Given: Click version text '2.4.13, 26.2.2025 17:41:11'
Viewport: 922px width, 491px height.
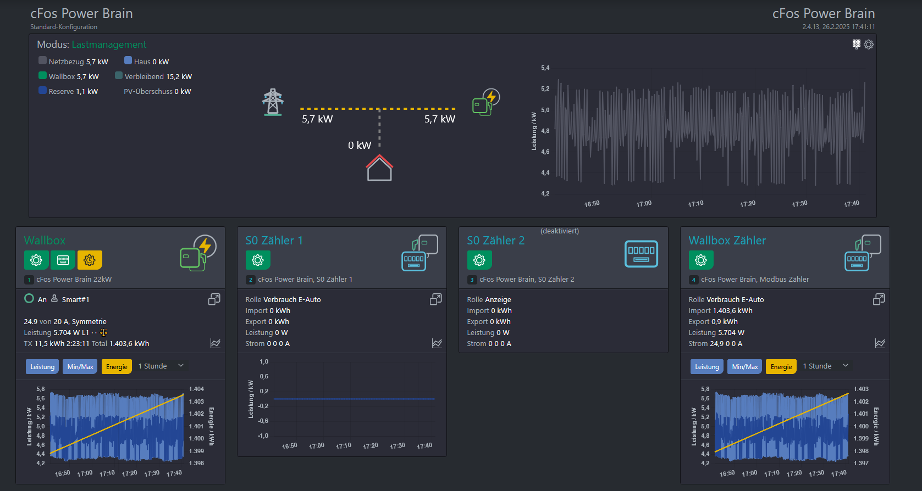Looking at the screenshot, I should click(838, 26).
